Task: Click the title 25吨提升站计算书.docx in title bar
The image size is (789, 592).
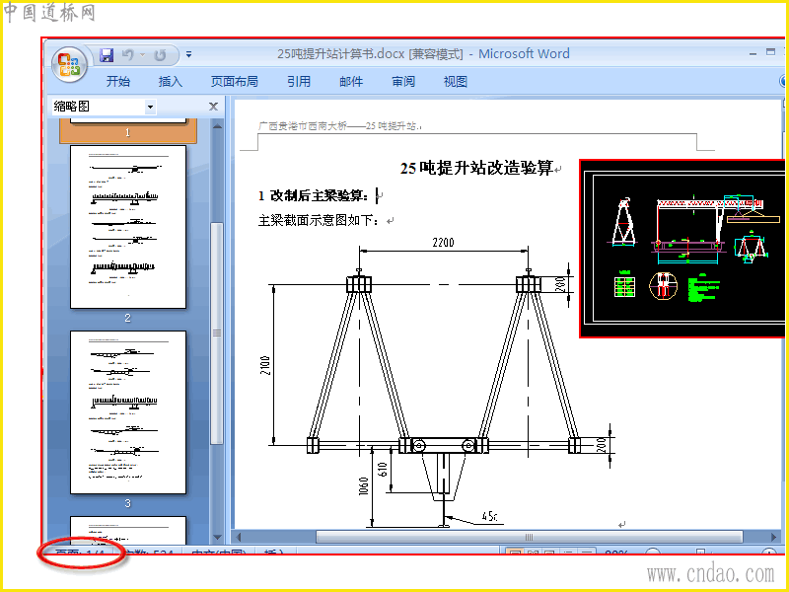Action: [340, 54]
